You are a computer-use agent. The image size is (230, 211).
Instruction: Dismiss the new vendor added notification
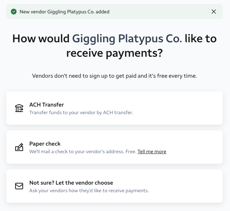tap(214, 12)
